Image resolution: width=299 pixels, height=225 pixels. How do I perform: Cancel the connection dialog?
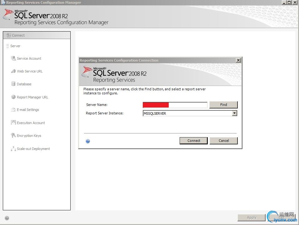tap(224, 141)
